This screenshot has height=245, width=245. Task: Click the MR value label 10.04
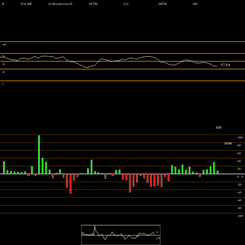point(228,144)
